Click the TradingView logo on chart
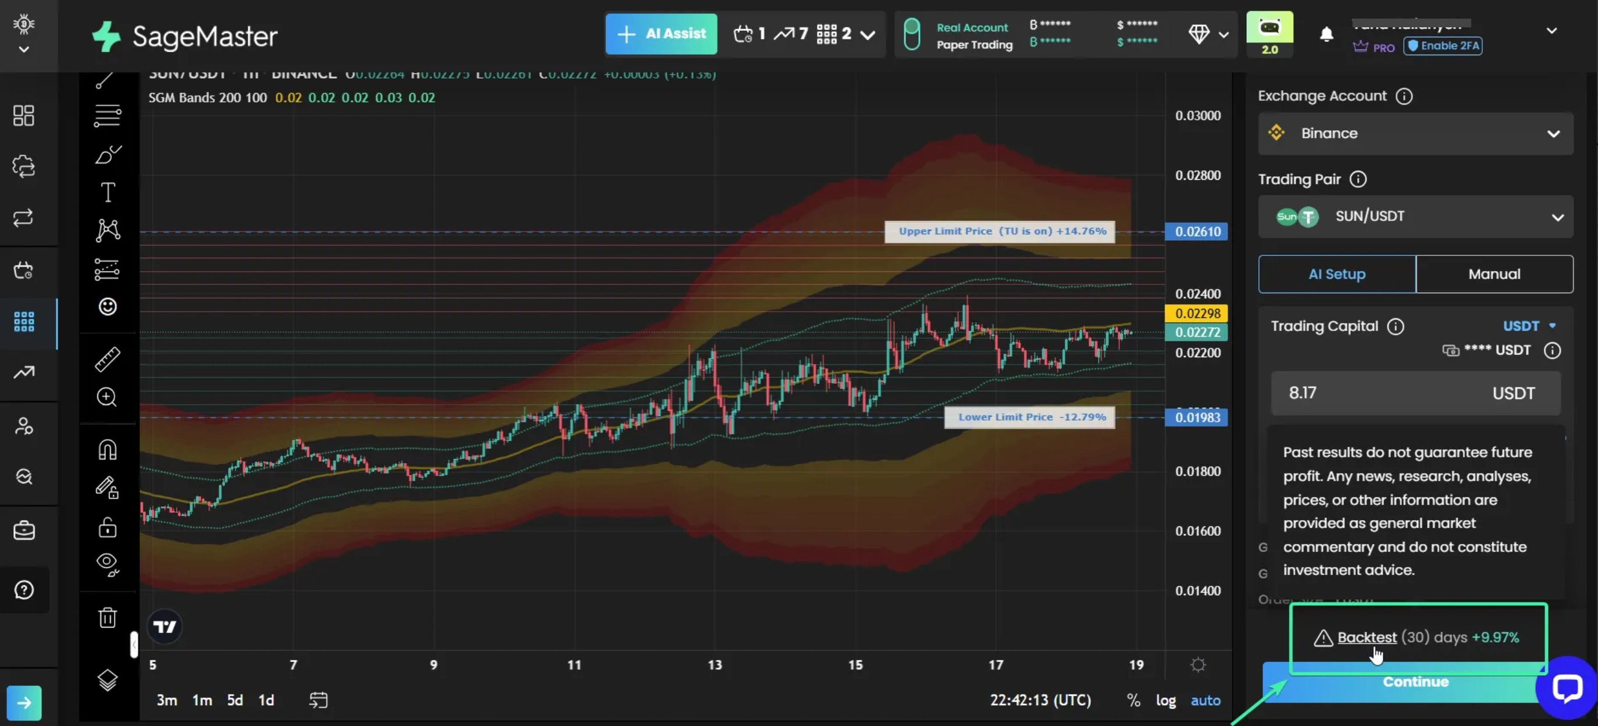 coord(165,627)
